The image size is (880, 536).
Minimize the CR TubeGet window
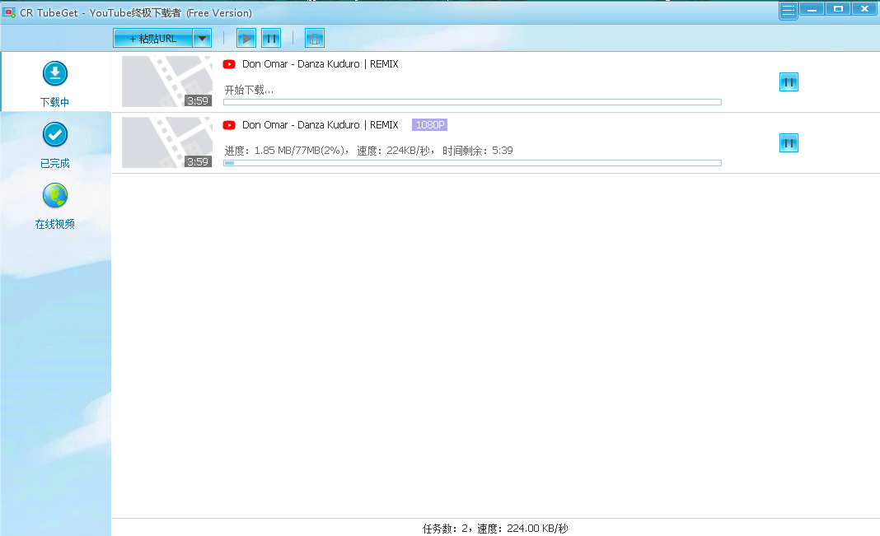coord(812,8)
